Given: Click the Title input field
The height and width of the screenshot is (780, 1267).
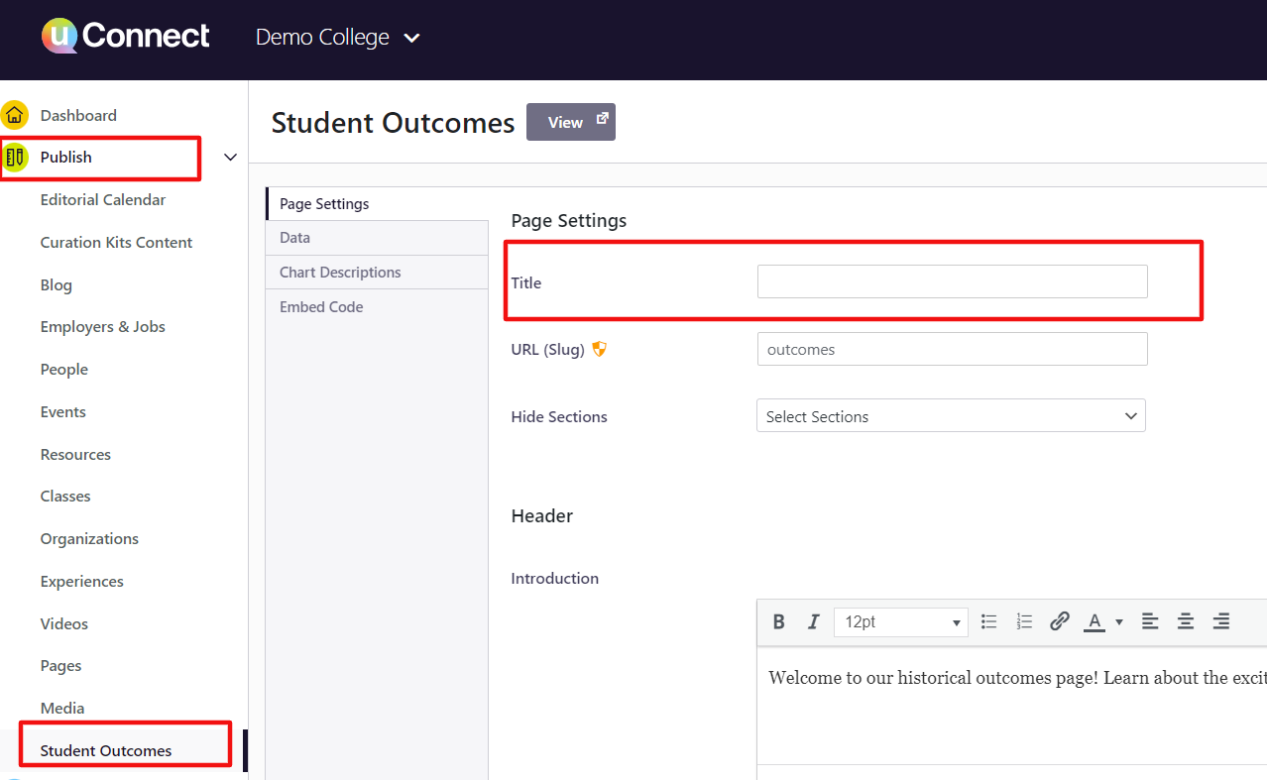Looking at the screenshot, I should tap(952, 281).
